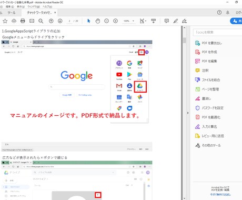This screenshot has height=200, width=242.
Task: Open その他のツール more tools
Action: pyautogui.click(x=208, y=145)
